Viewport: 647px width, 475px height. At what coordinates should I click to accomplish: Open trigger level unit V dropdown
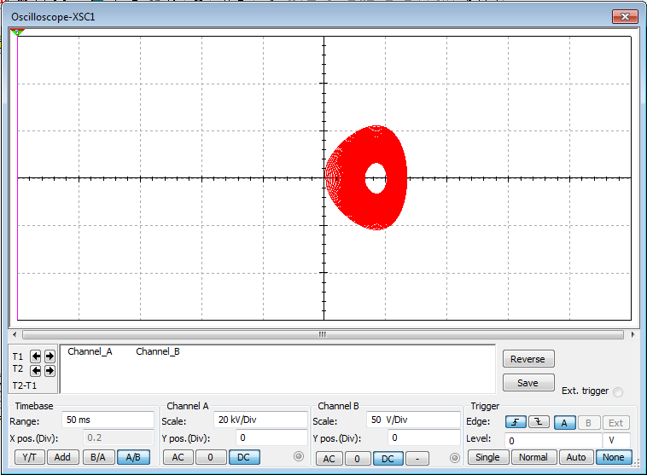pos(616,440)
